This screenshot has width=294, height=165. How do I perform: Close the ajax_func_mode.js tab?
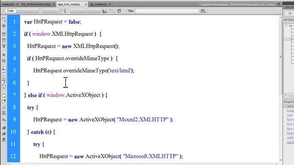[x=86, y=4]
